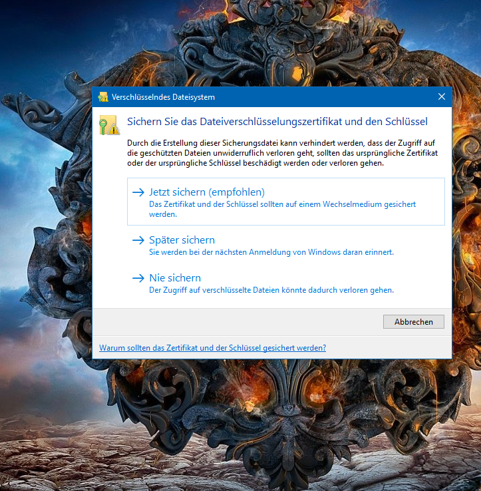Click the large certificate key warning icon

click(x=109, y=125)
